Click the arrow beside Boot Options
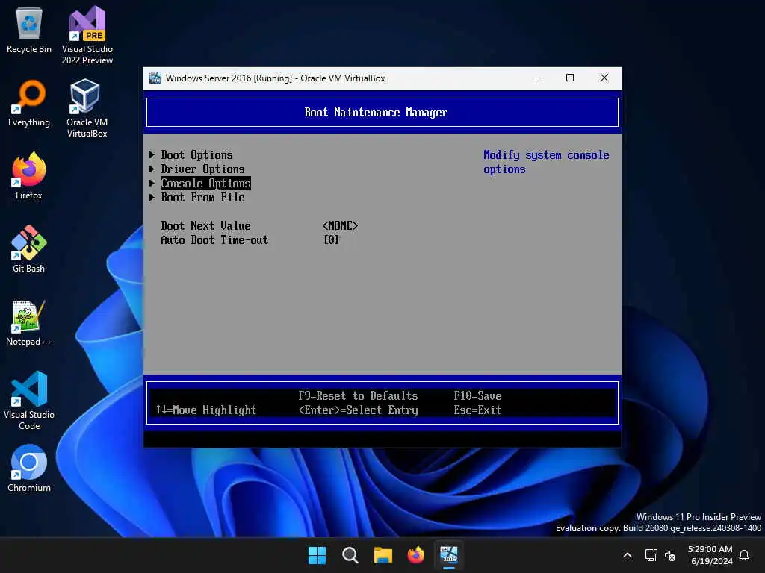The image size is (765, 573). [x=152, y=155]
